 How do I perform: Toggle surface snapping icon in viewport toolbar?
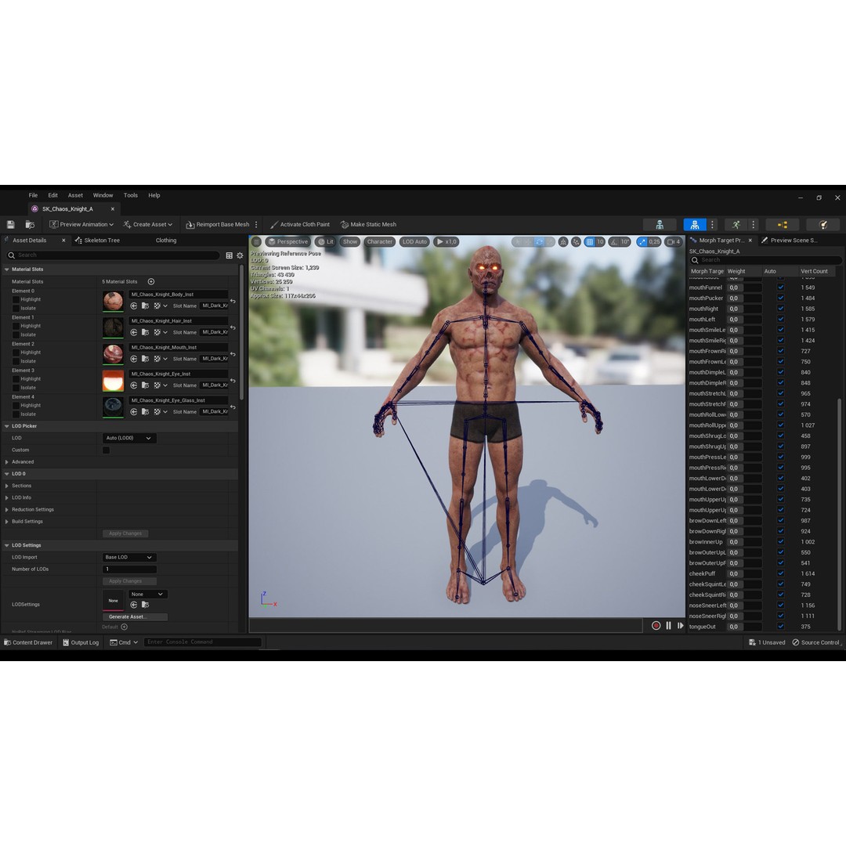(x=577, y=242)
